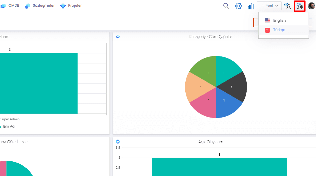Click the user search icon

[x=288, y=6]
